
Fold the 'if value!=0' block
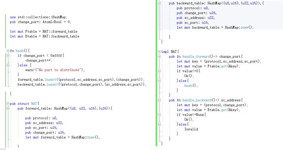click(159, 71)
